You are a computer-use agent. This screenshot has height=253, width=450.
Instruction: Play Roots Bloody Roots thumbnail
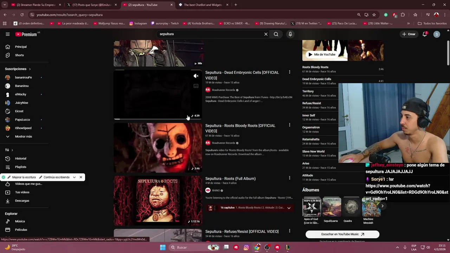[x=158, y=148]
